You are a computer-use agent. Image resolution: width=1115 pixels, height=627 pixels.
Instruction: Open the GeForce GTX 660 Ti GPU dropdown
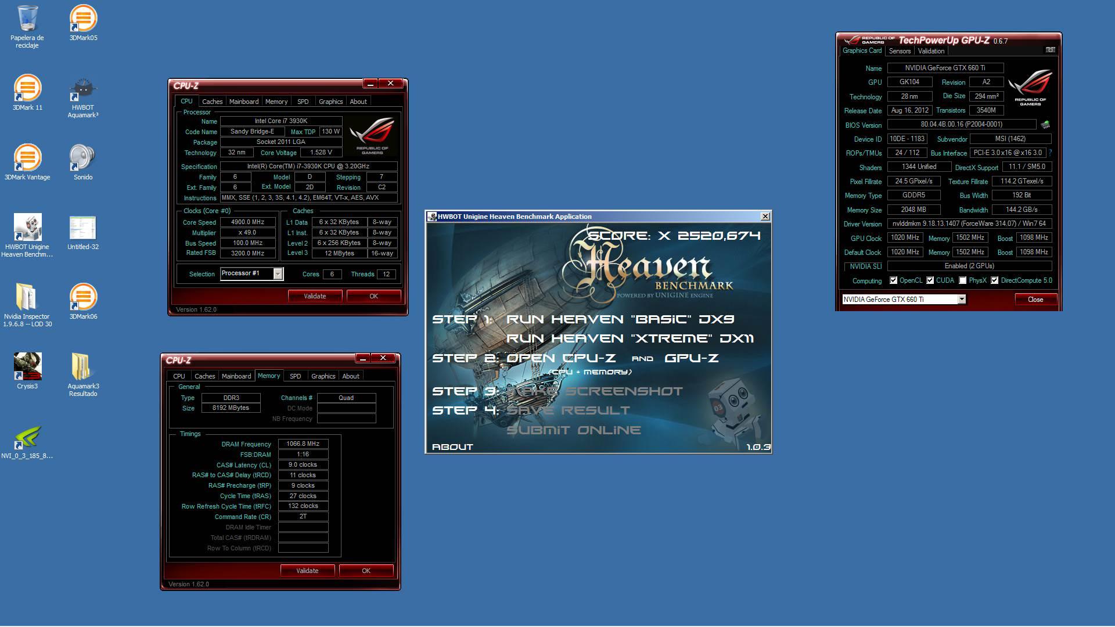click(x=962, y=299)
